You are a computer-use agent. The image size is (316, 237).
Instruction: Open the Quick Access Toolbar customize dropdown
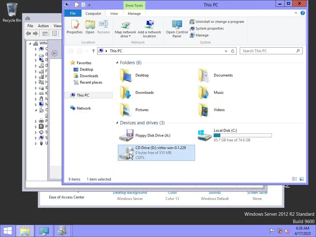click(89, 5)
